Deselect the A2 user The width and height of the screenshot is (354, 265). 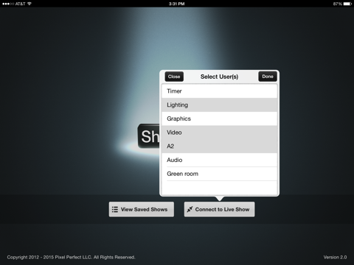[219, 146]
